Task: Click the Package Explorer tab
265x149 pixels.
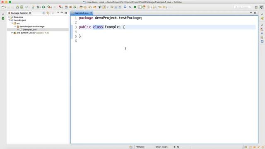Action: pyautogui.click(x=19, y=13)
